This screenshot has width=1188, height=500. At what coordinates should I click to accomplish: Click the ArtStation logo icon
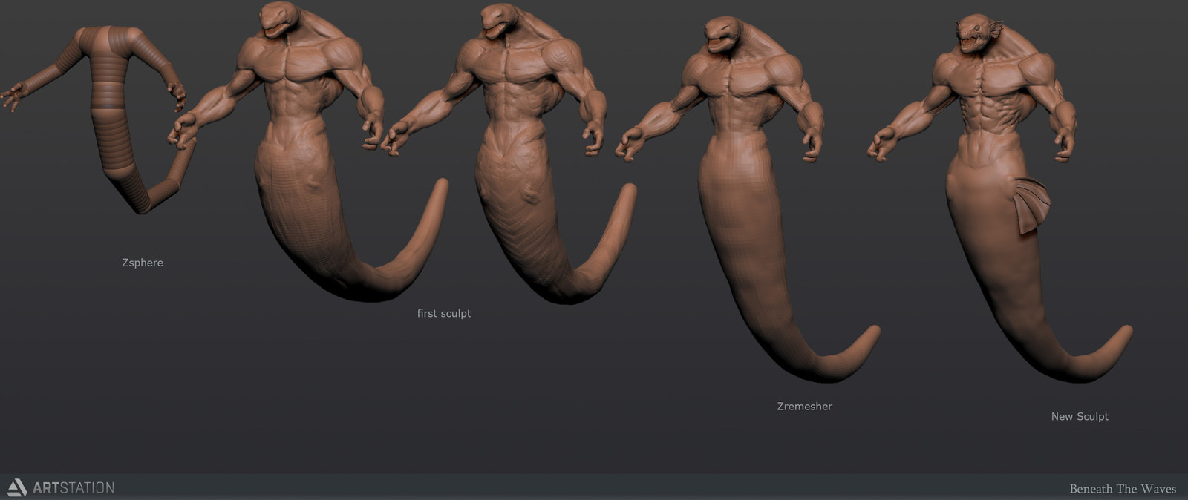point(16,487)
